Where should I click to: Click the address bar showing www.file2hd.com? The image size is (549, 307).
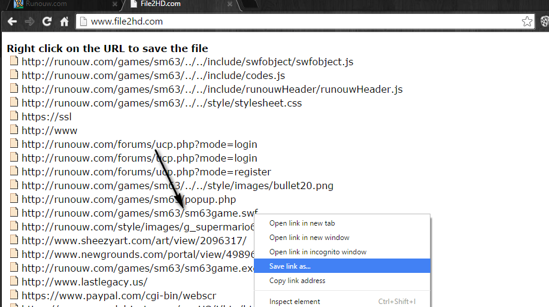click(305, 22)
